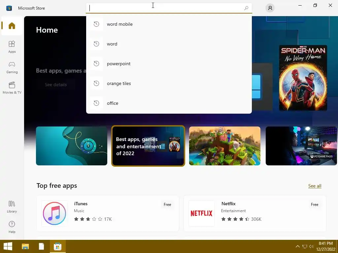Screen dimensions: 338x253
Task: Open the Library in the sidebar
Action: pos(12,207)
